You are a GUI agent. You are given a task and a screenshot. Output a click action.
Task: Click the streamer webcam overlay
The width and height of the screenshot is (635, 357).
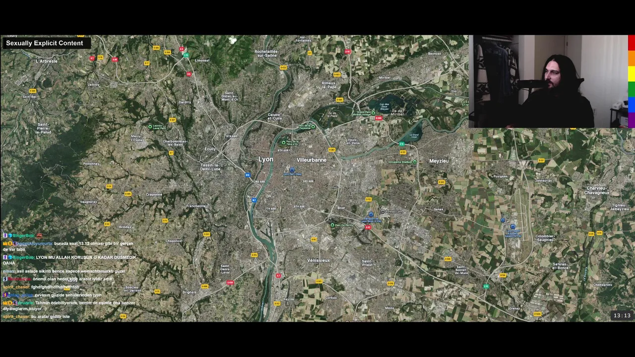548,81
